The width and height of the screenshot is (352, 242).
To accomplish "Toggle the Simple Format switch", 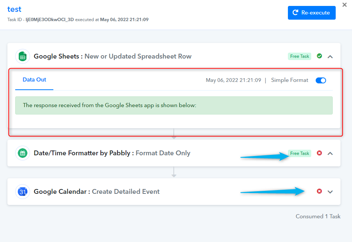I will tap(321, 80).
